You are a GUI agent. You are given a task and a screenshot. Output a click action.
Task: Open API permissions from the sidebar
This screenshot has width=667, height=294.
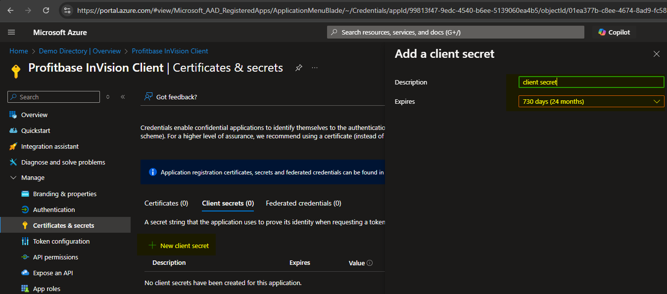55,256
